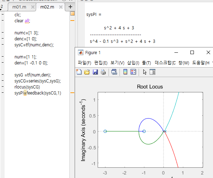Open the 창(W) menu in Figure 1
The image size is (213, 178).
pyautogui.click(x=184, y=63)
